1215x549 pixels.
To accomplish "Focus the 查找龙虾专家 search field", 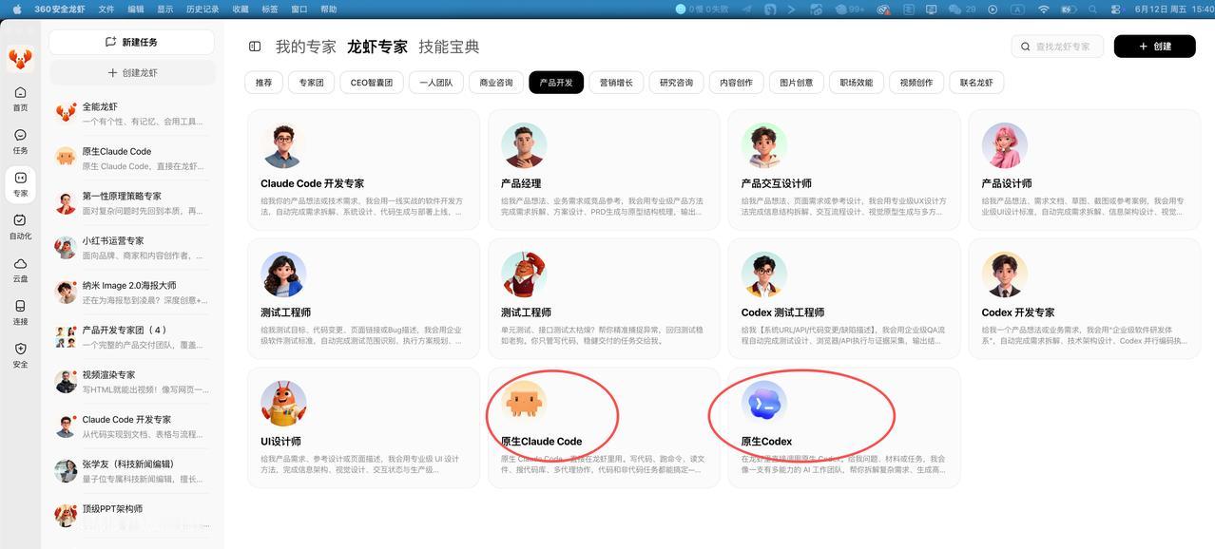I will (1057, 46).
